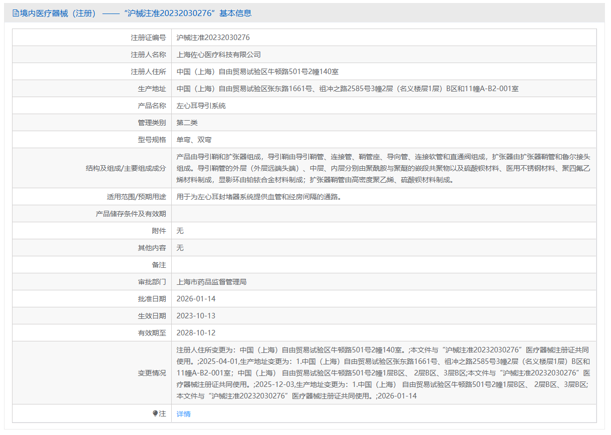Click management category value 第二类
This screenshot has height=435, width=611.
pyautogui.click(x=187, y=123)
